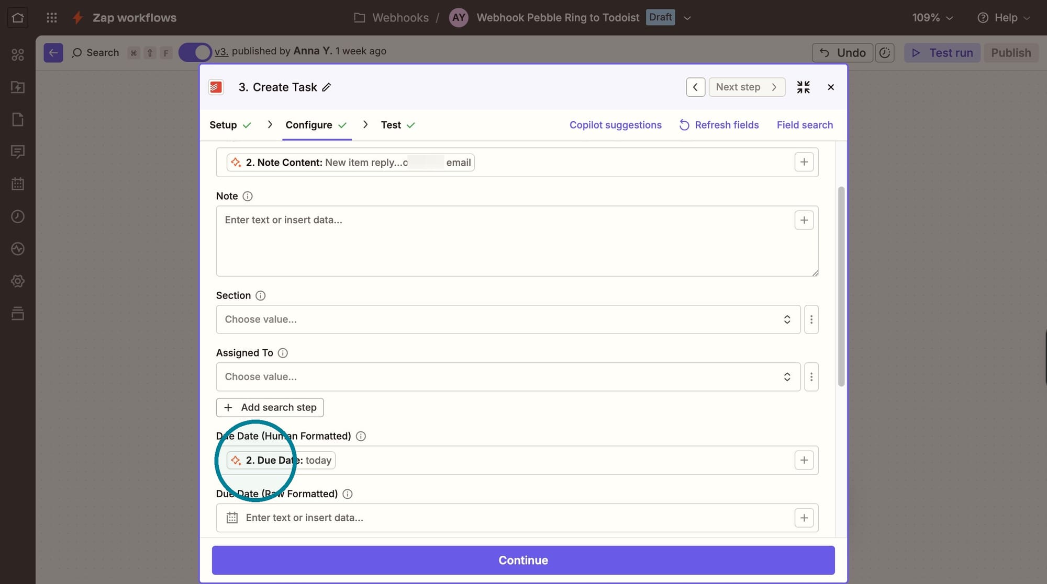This screenshot has height=584, width=1047.
Task: Click Add search step button
Action: 270,407
